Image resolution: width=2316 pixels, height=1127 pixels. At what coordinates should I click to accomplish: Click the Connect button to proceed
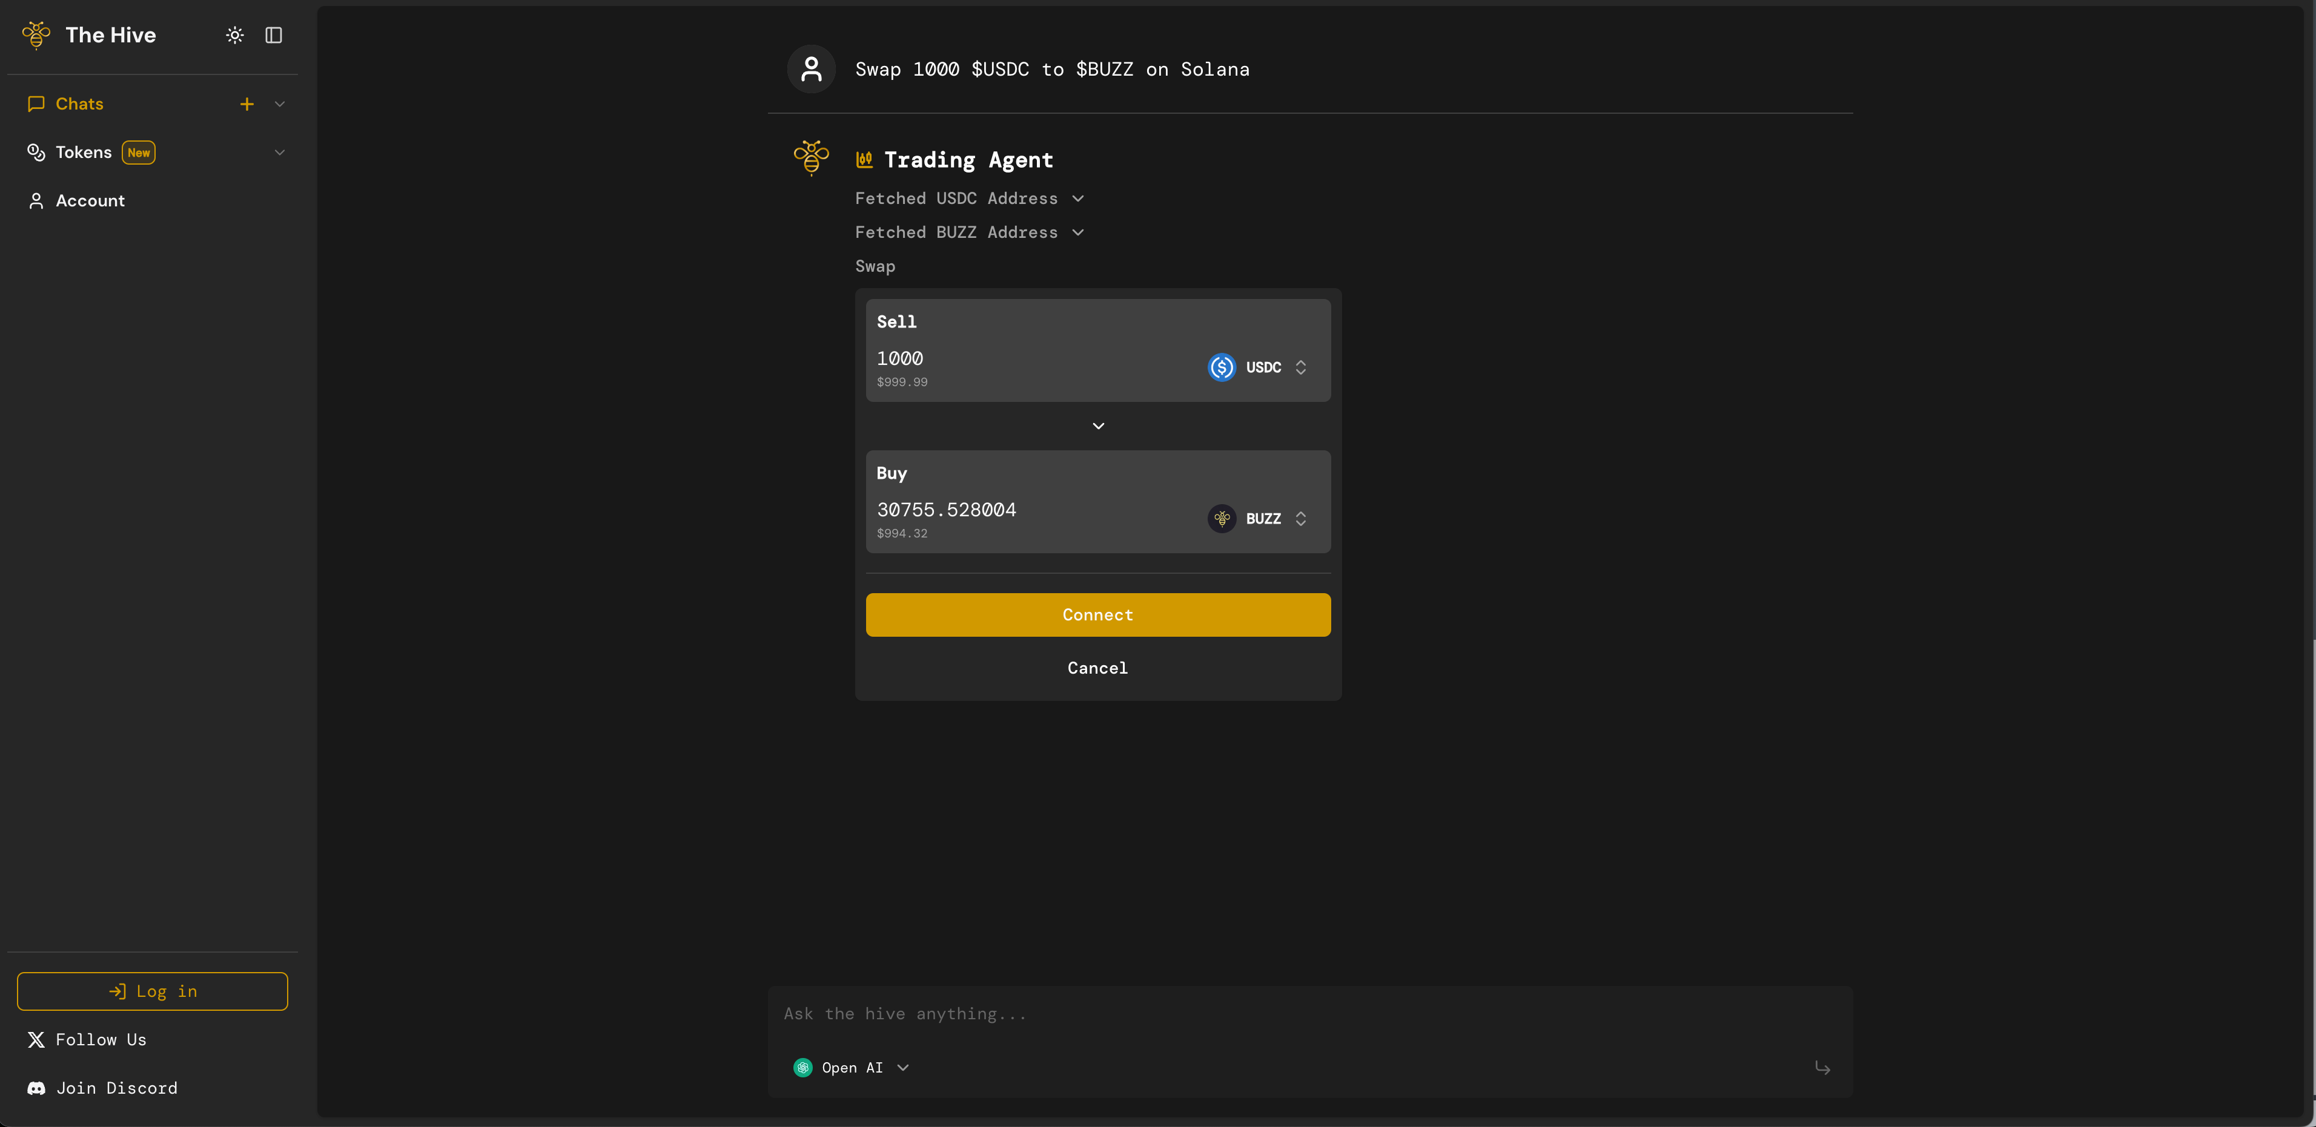pyautogui.click(x=1097, y=614)
